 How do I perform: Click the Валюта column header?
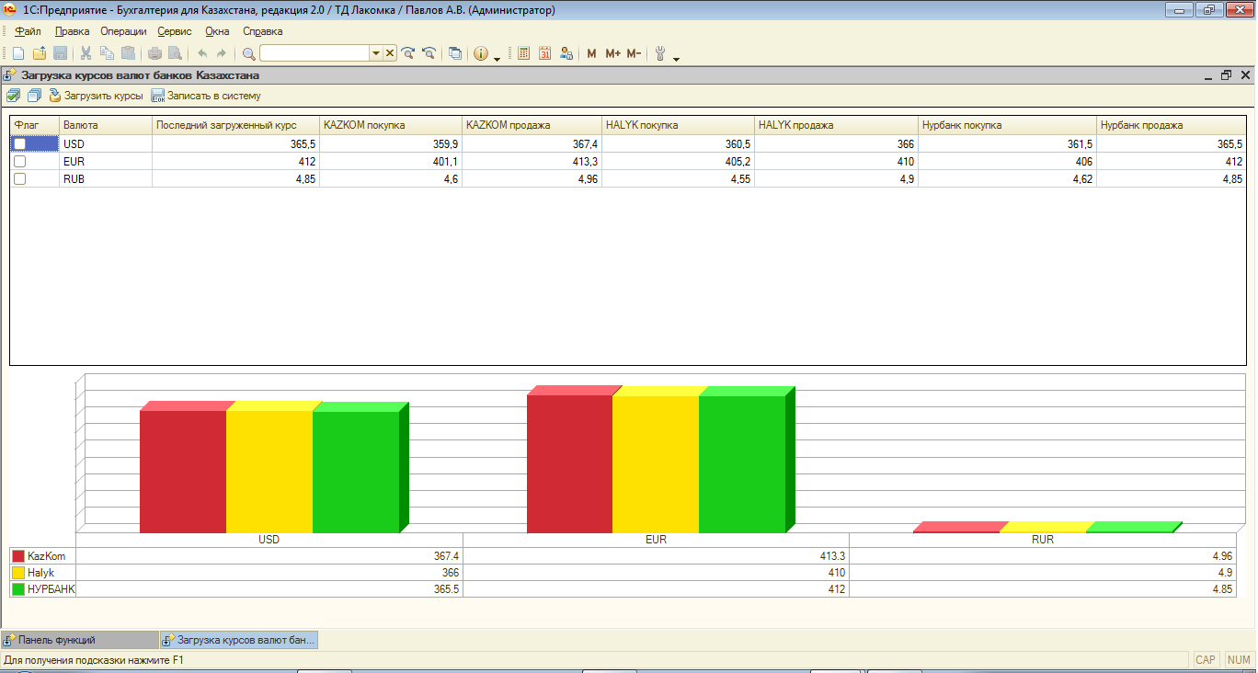[x=105, y=125]
